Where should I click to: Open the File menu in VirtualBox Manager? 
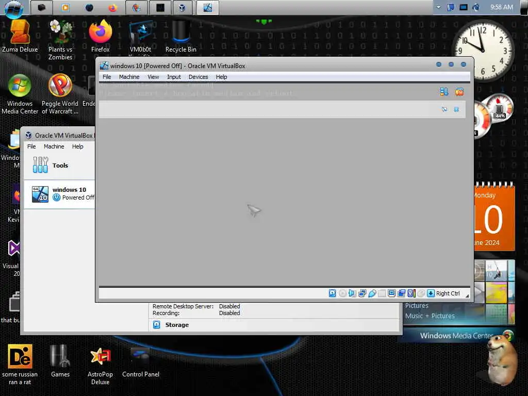tap(31, 146)
